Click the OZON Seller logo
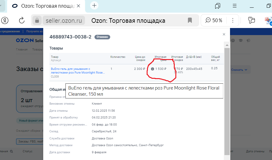This screenshot has width=272, height=160. [x=30, y=41]
